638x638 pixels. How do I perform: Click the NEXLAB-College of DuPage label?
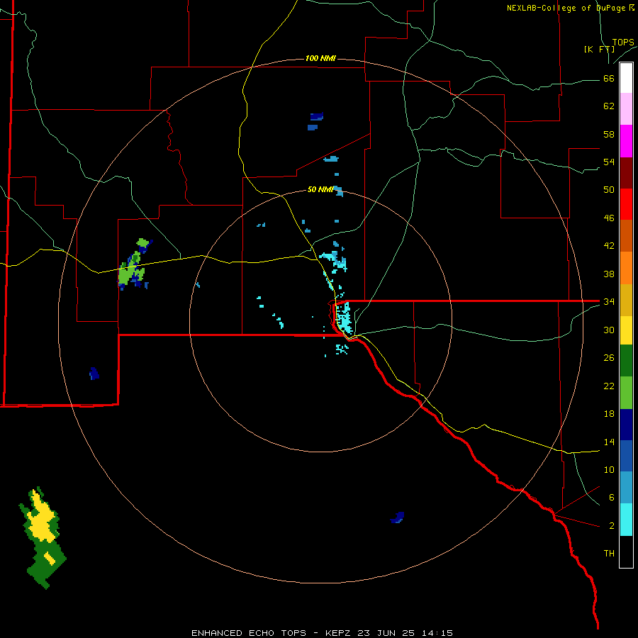(x=571, y=8)
